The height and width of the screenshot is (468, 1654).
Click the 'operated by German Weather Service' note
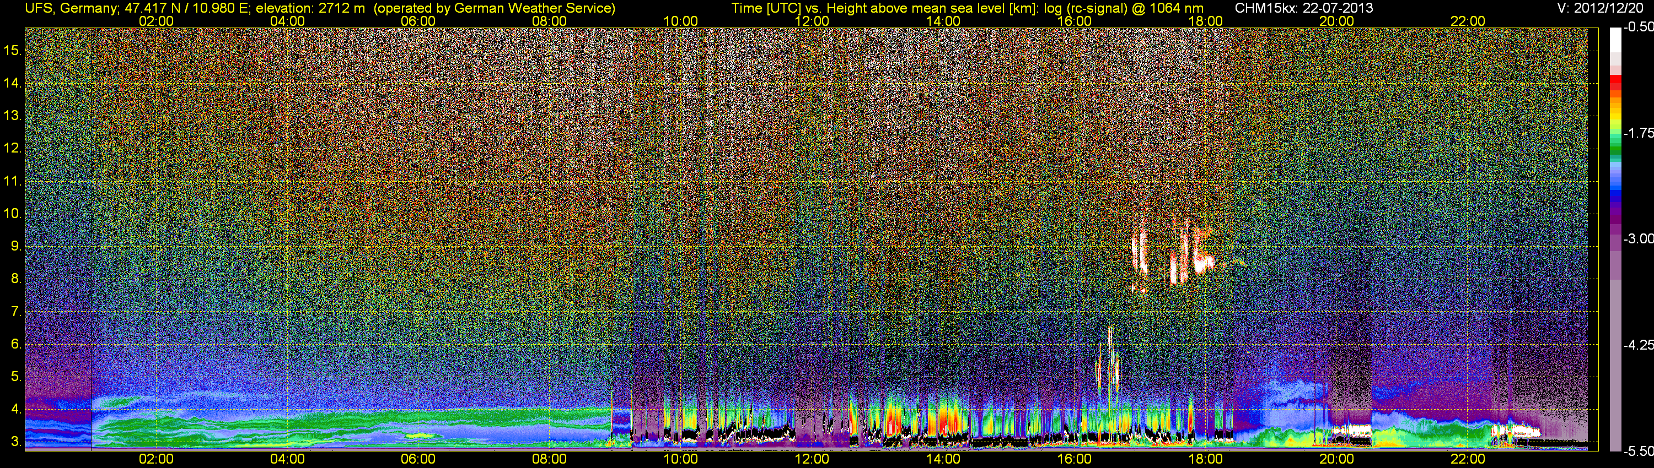pos(495,8)
